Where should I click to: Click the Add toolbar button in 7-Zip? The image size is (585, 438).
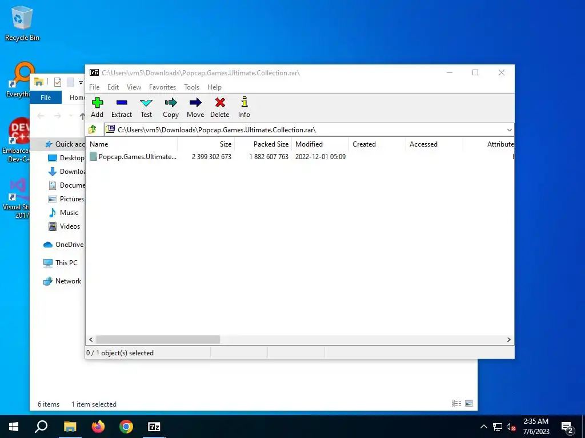(x=97, y=108)
